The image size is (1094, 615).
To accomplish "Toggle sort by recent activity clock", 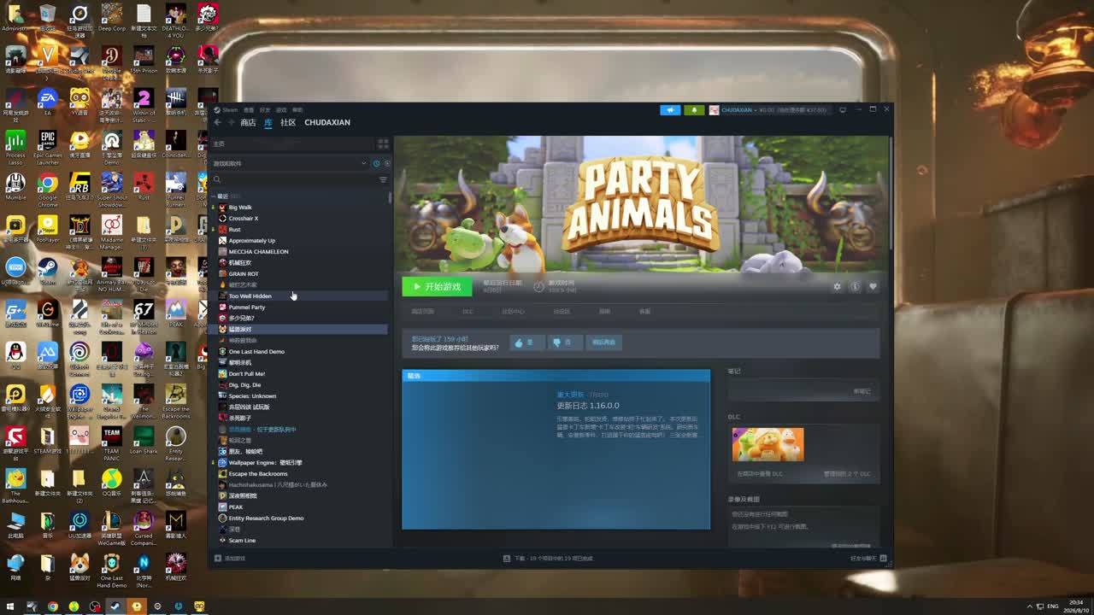I will 376,163.
